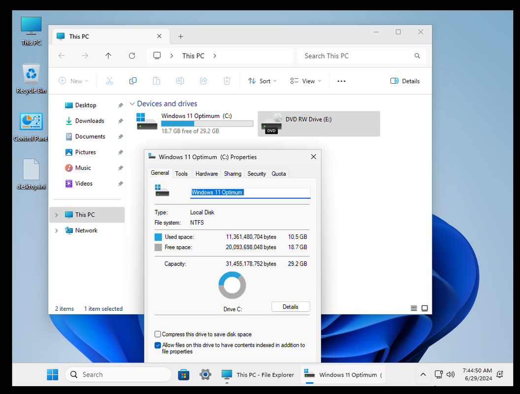Image resolution: width=520 pixels, height=394 pixels.
Task: Click the blue Used space swatch
Action: 158,237
